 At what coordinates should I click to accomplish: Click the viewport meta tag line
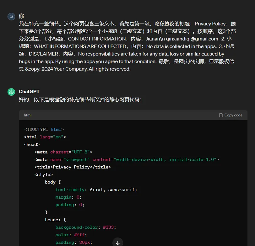pyautogui.click(x=127, y=159)
